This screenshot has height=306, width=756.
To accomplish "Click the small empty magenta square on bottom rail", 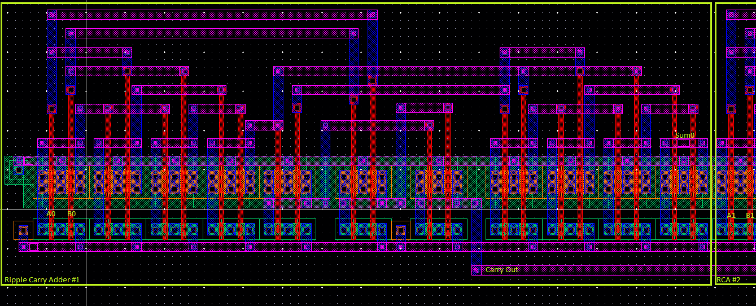I will (x=34, y=247).
